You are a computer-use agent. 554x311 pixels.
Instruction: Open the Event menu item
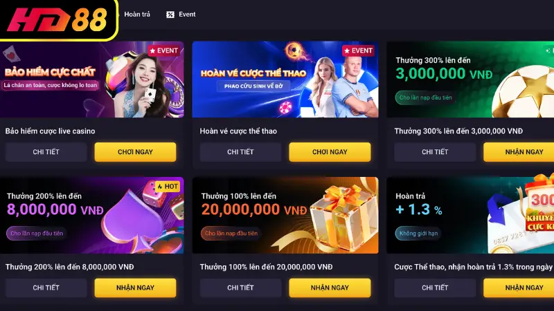pyautogui.click(x=181, y=15)
